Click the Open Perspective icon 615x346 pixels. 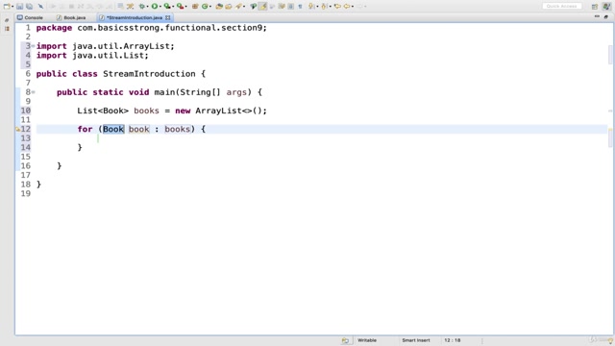(x=595, y=7)
